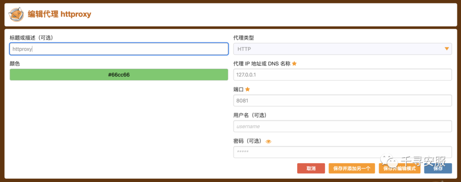Expand proxy type with orange arrow

(447, 49)
